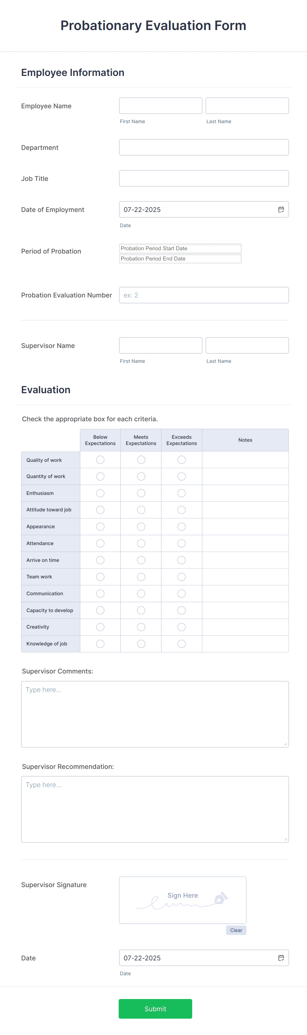Submit the Probationary Evaluation Form
Image resolution: width=307 pixels, height=1035 pixels.
click(x=155, y=1009)
